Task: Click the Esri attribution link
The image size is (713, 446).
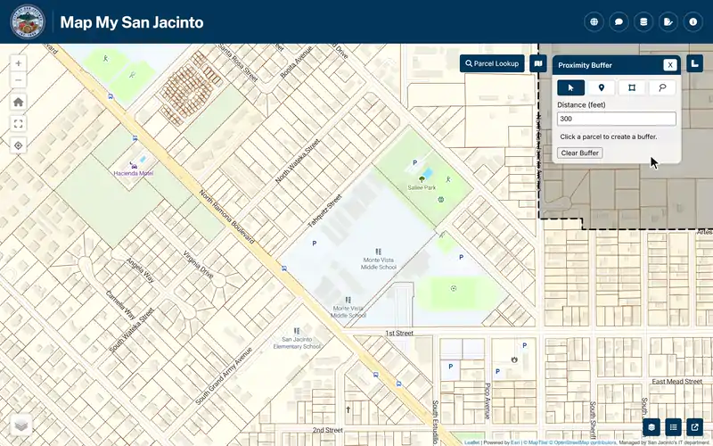Action: click(515, 442)
